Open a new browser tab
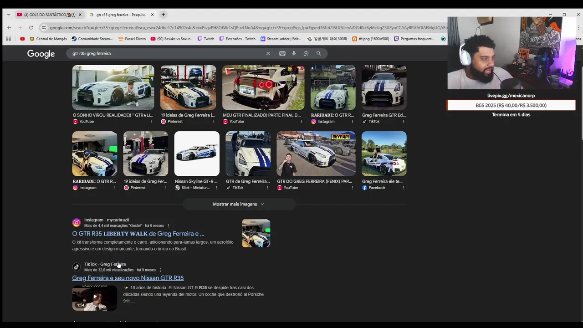583x328 pixels. coord(163,15)
